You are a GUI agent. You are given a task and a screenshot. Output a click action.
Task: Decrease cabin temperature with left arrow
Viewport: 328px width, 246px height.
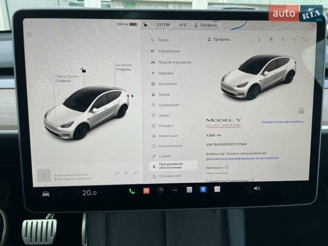point(77,193)
